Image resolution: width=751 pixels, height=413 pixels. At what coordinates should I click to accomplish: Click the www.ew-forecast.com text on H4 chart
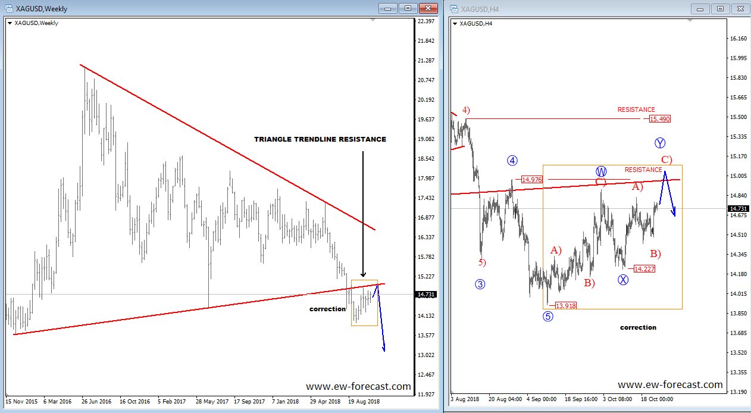(x=670, y=385)
